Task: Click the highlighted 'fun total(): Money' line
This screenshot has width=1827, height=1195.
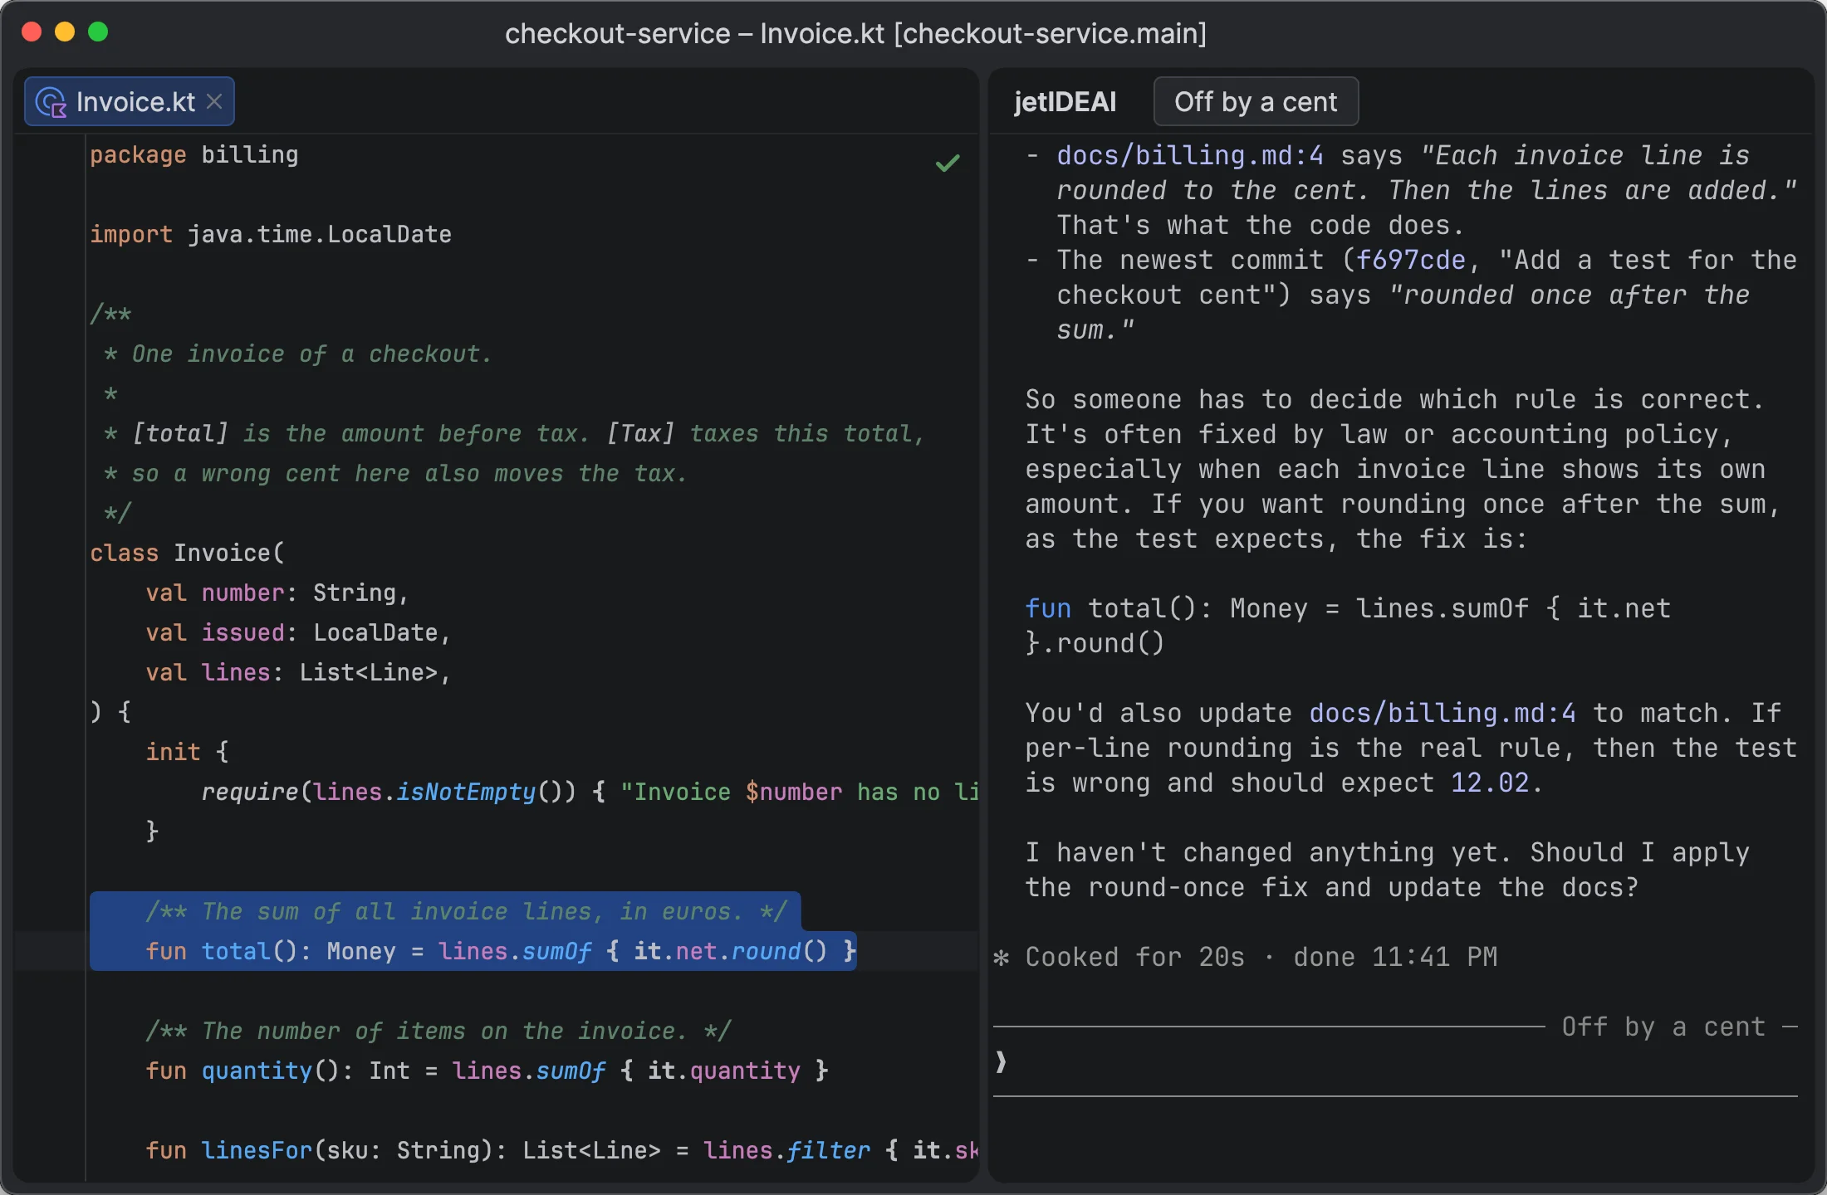Action: (x=501, y=951)
